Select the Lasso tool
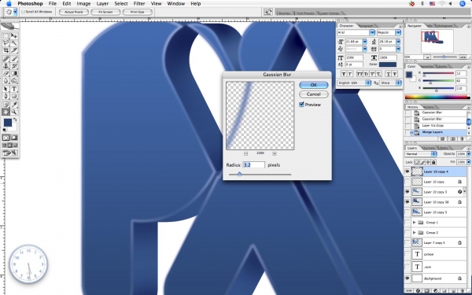The height and width of the screenshot is (295, 472). point(6,43)
